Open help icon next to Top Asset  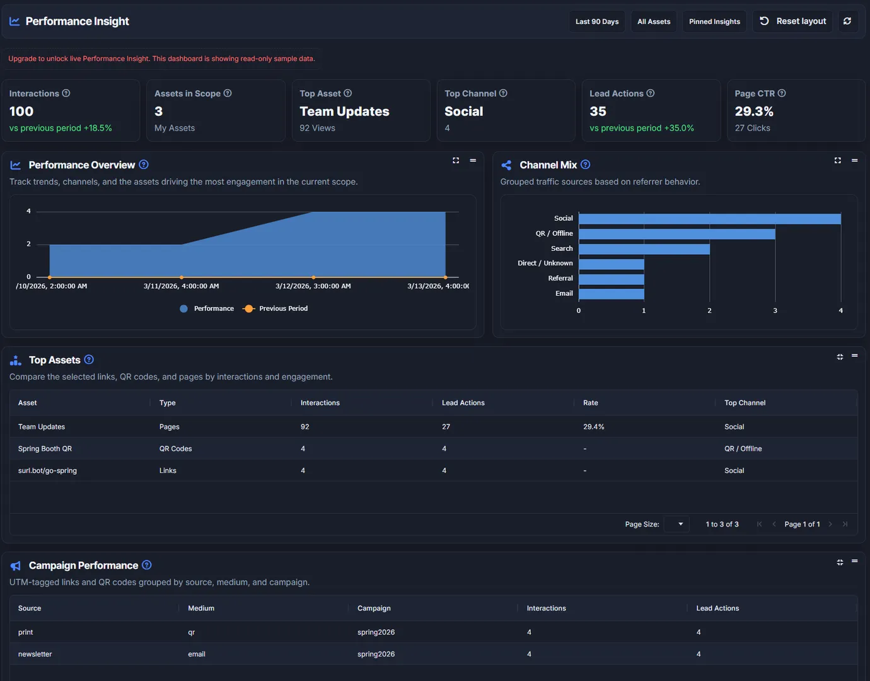347,93
